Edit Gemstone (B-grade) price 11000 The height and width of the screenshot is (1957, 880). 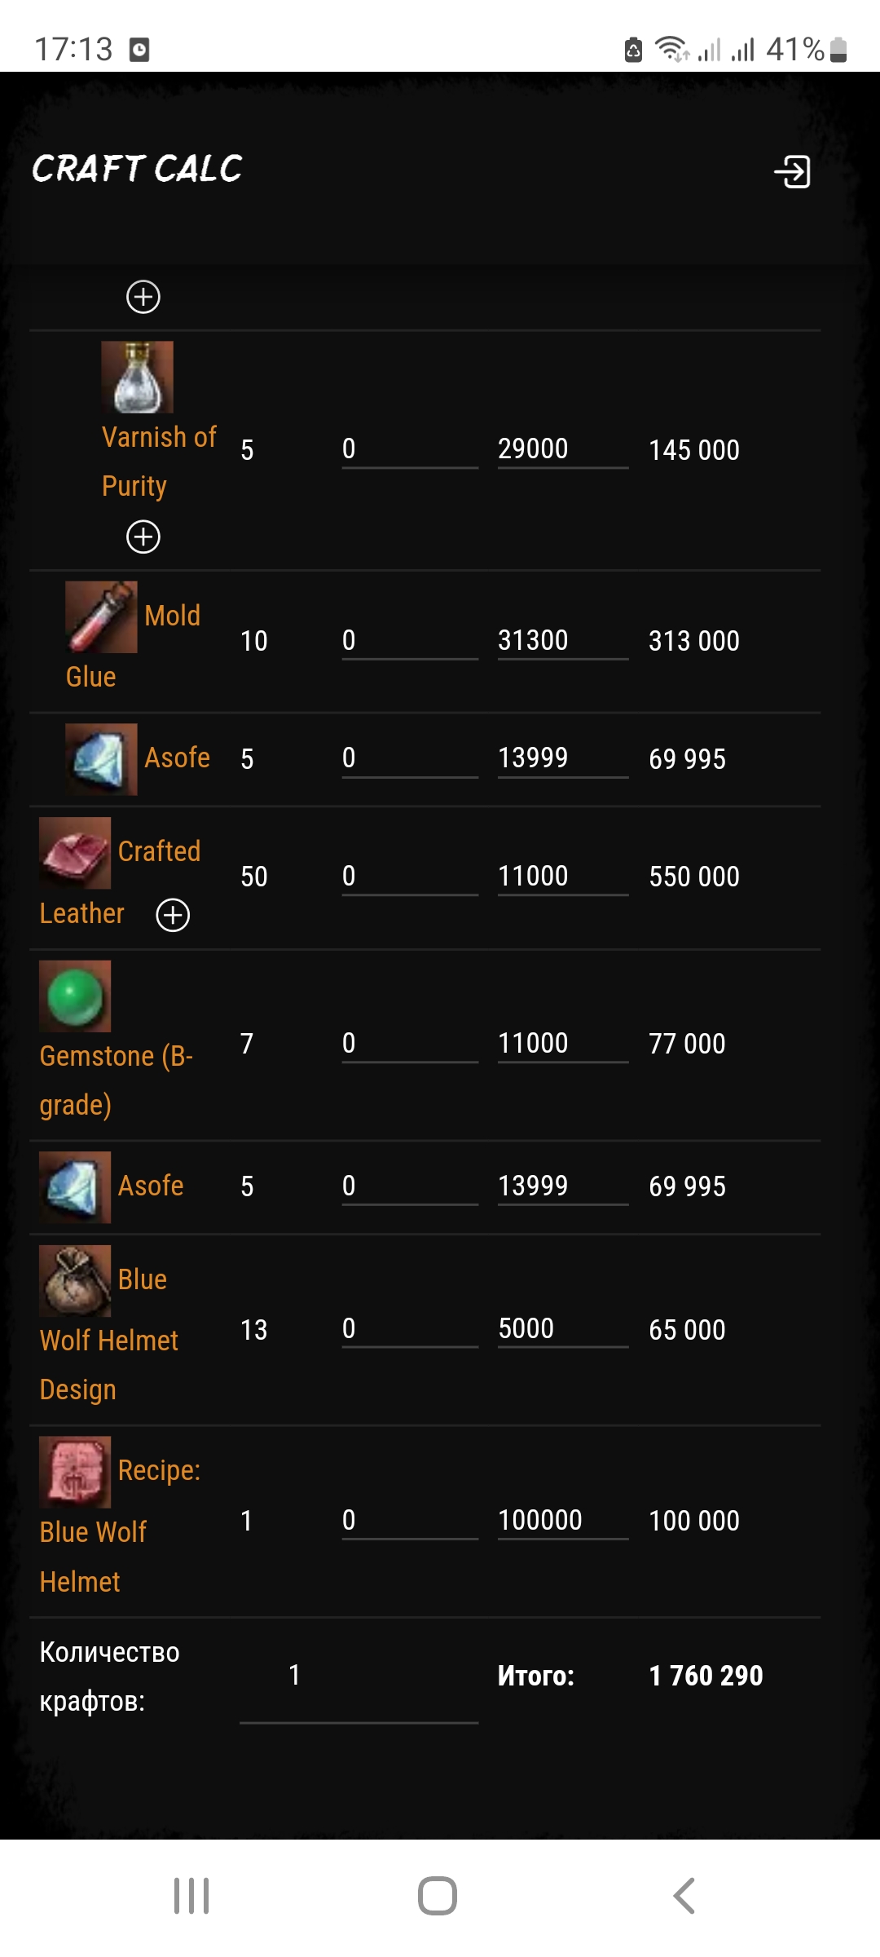pyautogui.click(x=562, y=1044)
